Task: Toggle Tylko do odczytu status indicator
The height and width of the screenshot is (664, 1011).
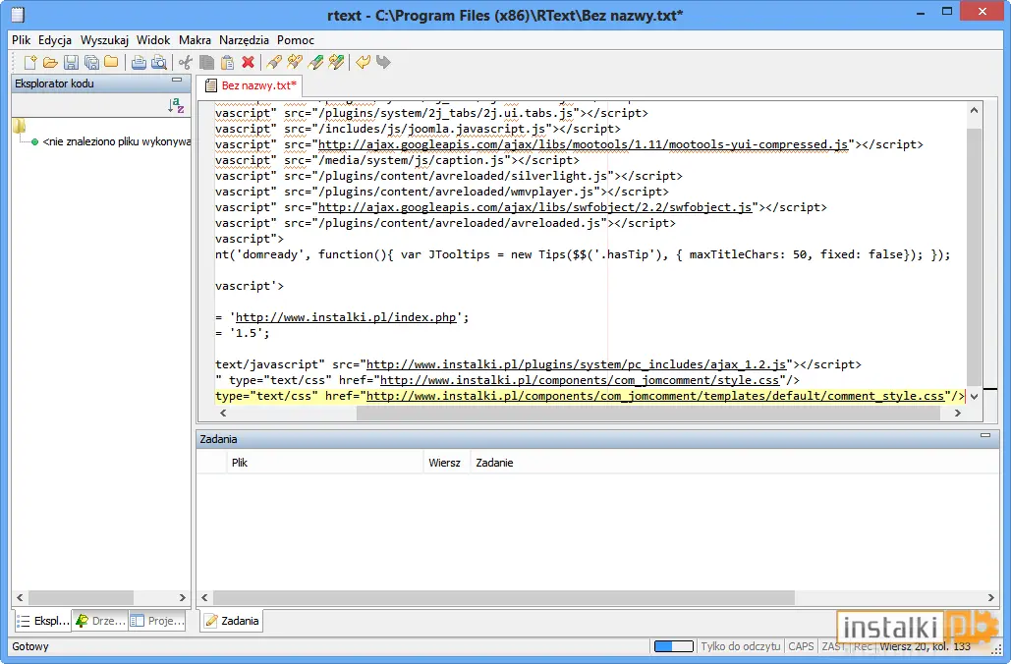Action: (x=740, y=646)
